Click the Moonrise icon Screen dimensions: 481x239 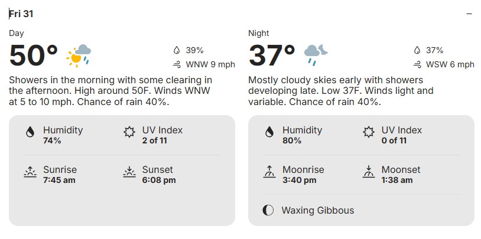click(269, 172)
